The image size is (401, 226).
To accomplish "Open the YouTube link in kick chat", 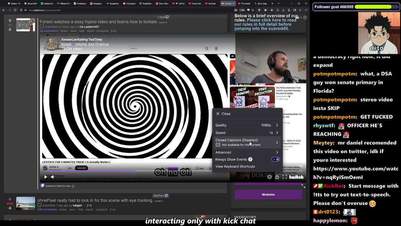I will (356, 173).
